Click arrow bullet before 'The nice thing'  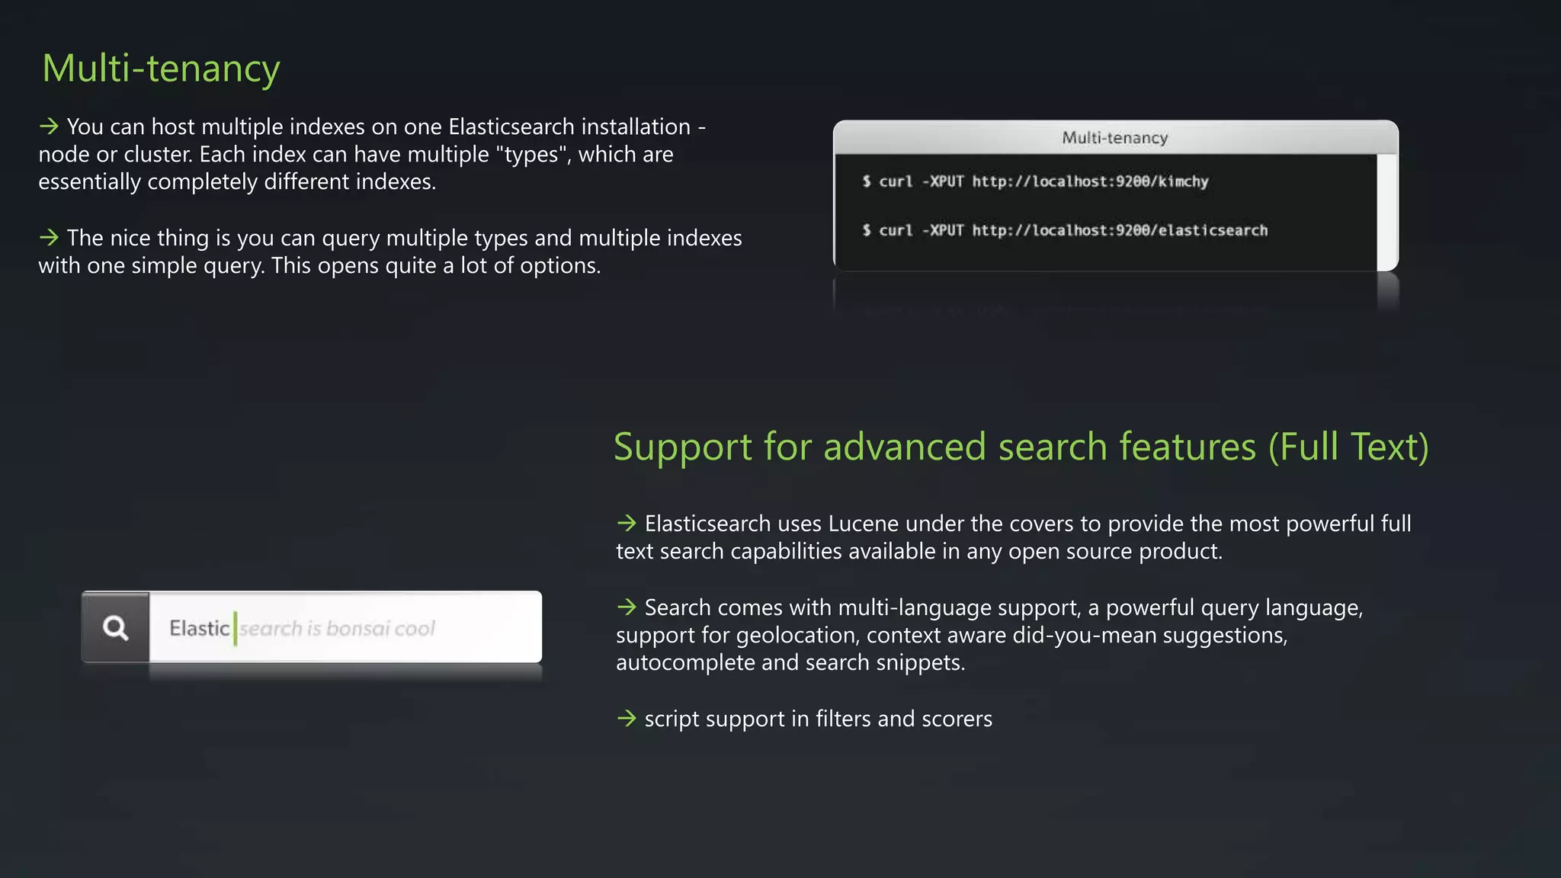tap(49, 237)
